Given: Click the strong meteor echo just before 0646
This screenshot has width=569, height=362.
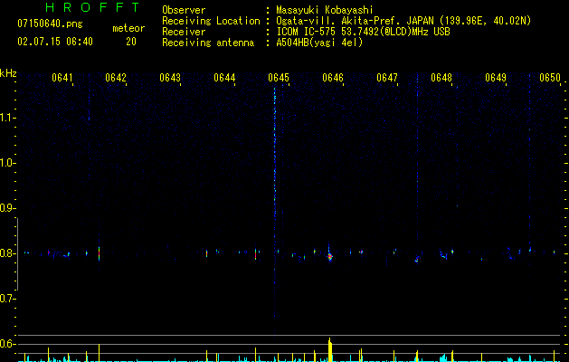Looking at the screenshot, I should 329,256.
